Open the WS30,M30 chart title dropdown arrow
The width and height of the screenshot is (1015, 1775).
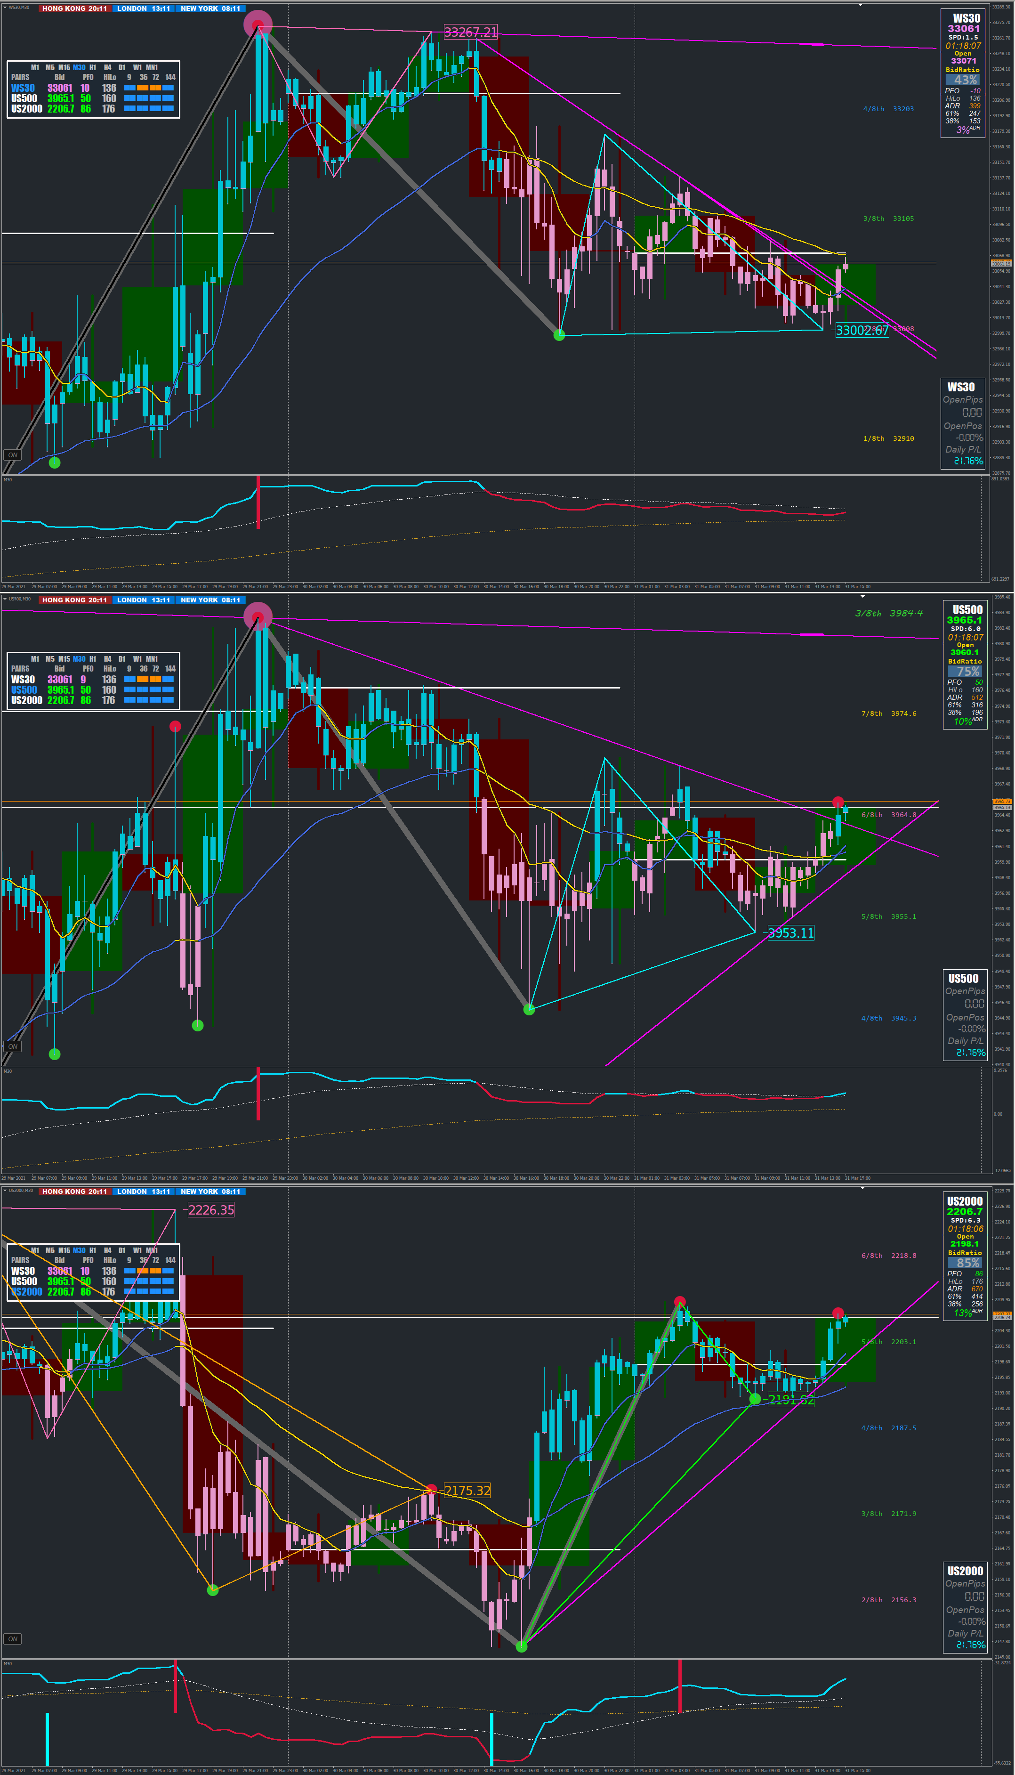(x=5, y=7)
